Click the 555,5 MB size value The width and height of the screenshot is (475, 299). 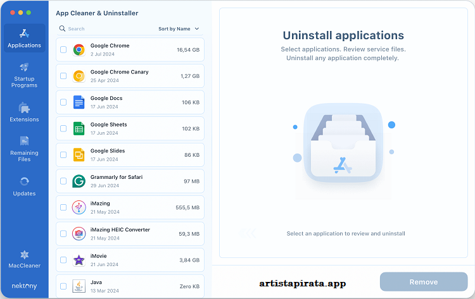click(187, 208)
